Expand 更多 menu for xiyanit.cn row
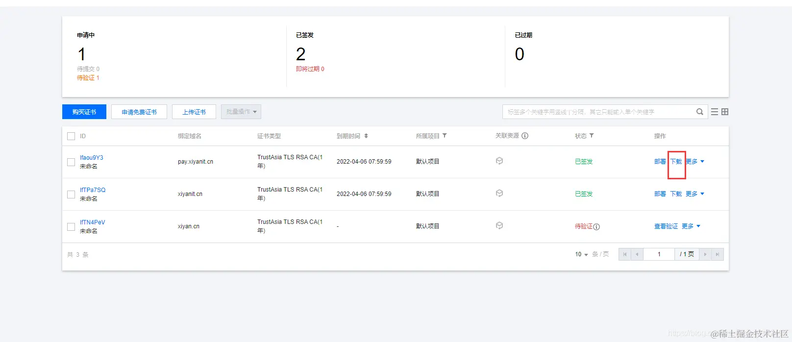This screenshot has width=792, height=342. click(x=695, y=194)
